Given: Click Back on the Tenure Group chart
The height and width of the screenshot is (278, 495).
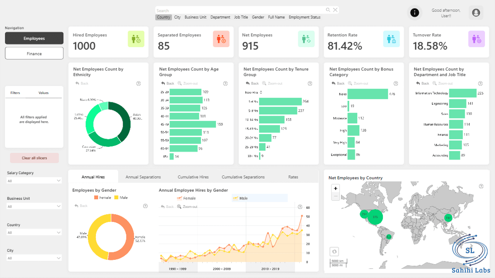Looking at the screenshot, I should (x=251, y=83).
